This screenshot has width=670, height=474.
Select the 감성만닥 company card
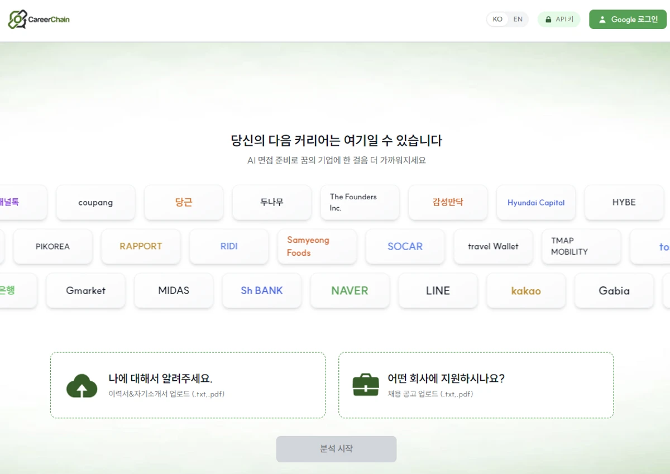pos(448,202)
